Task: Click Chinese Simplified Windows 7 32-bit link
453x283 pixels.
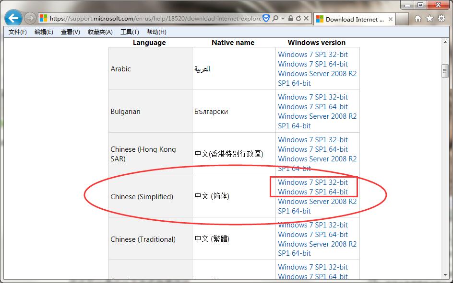Action: [x=313, y=182]
